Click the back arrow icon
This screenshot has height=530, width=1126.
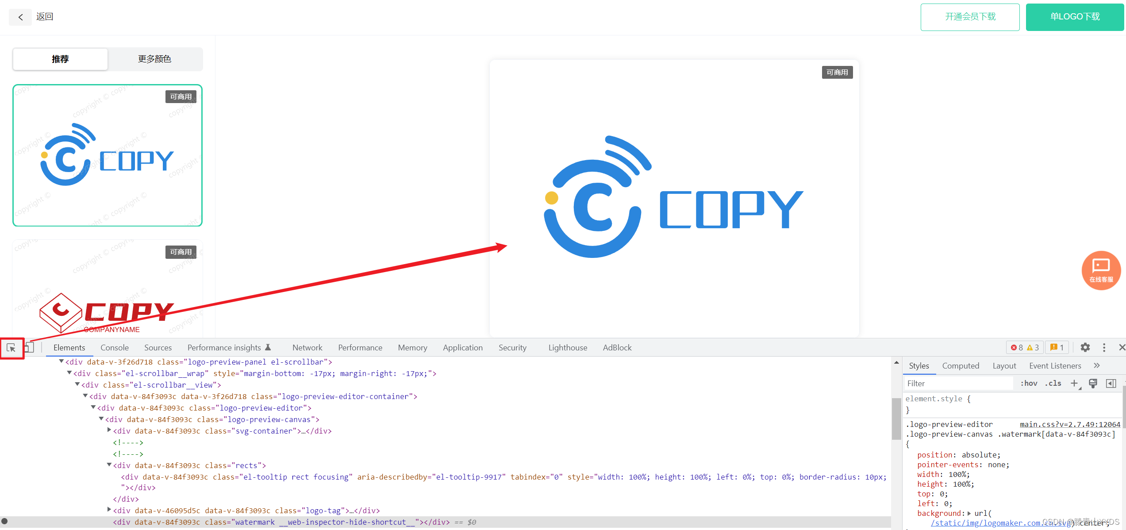(x=20, y=17)
